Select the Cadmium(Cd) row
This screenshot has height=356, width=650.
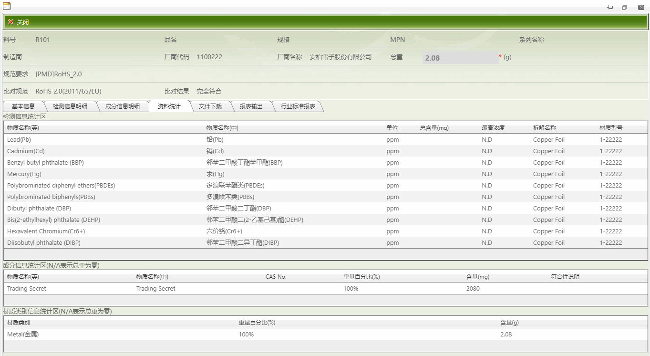tap(325, 151)
